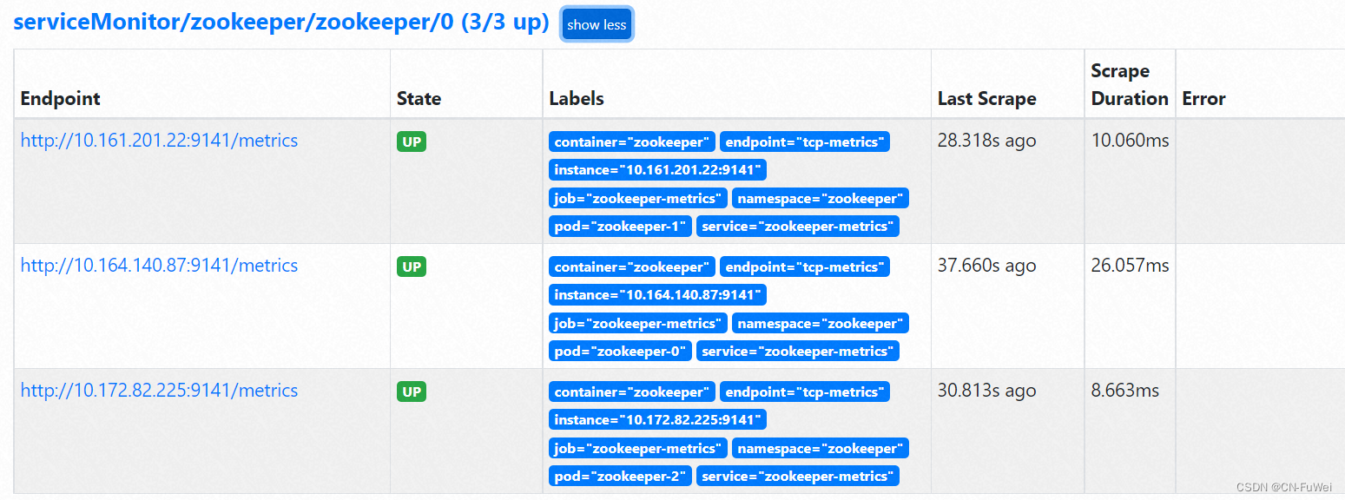This screenshot has height=500, width=1345.
Task: Select the pod="zookeeper-0" label badge
Action: [x=620, y=351]
